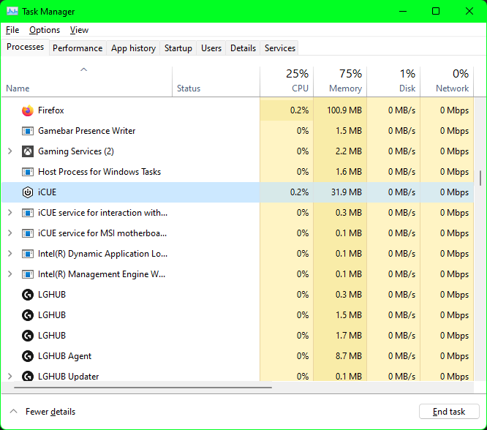This screenshot has width=487, height=430.
Task: Select the Firefox process name
Action: pos(51,110)
